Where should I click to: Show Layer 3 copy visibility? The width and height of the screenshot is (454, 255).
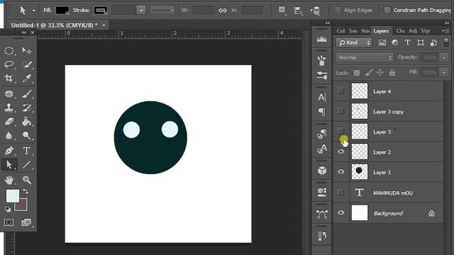click(x=340, y=110)
